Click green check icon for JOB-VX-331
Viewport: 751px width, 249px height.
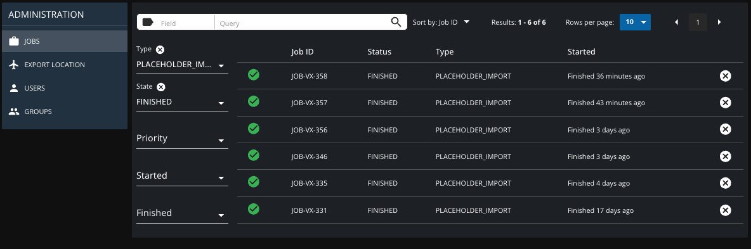[x=254, y=209]
